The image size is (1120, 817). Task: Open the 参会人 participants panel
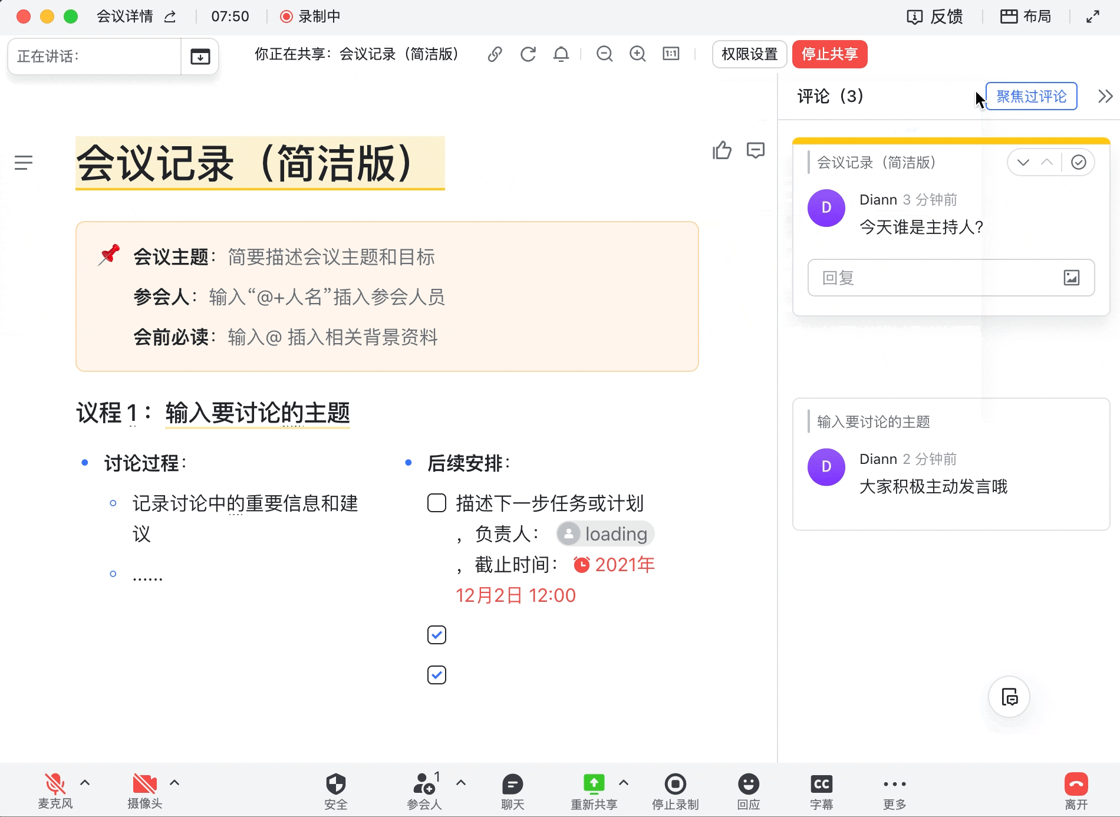pyautogui.click(x=424, y=790)
